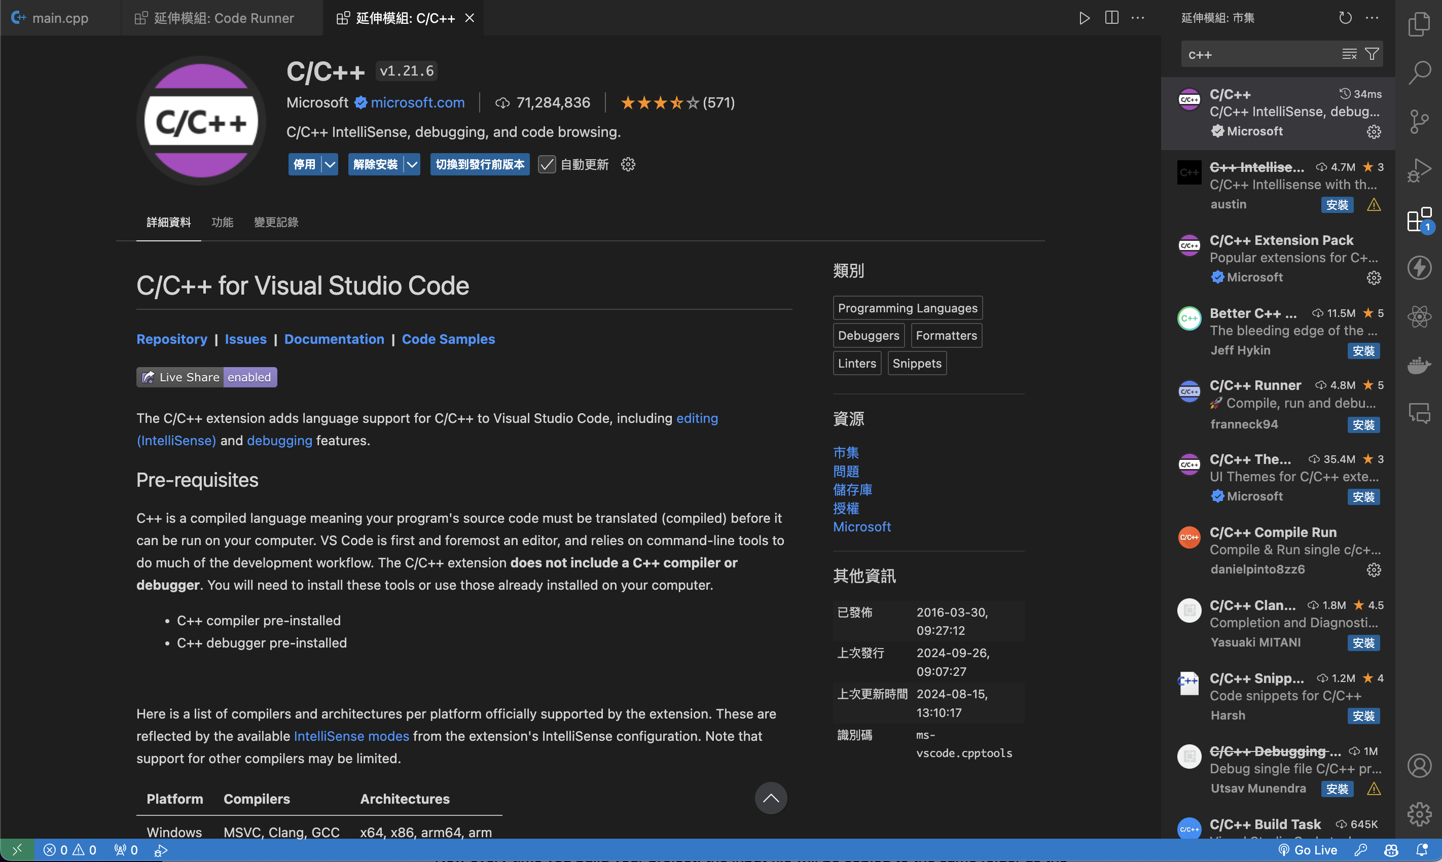Click the star rating for C/C++

[659, 103]
